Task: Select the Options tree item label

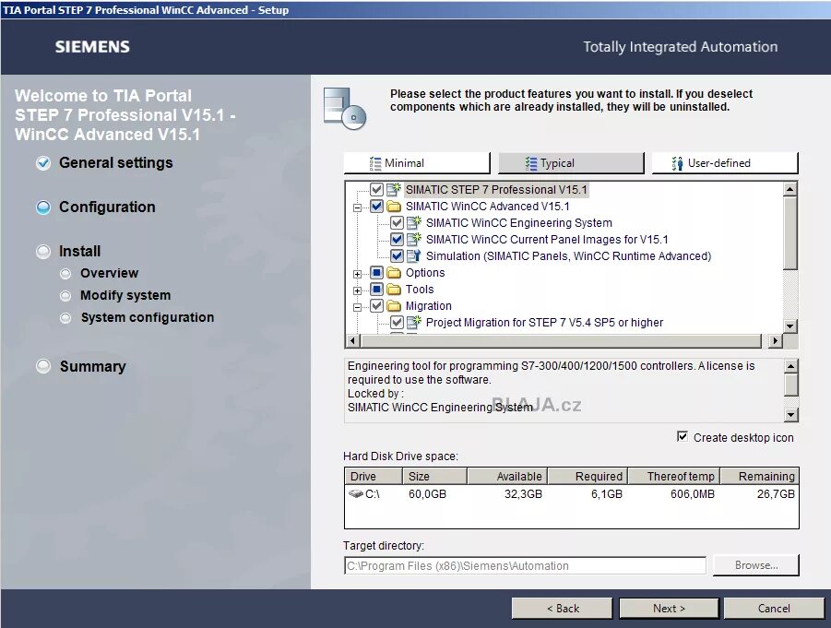Action: (425, 272)
